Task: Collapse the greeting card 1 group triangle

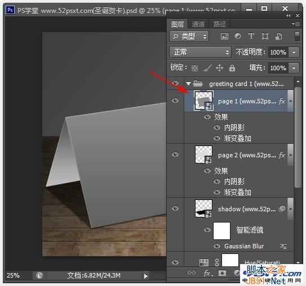Action: (188, 84)
